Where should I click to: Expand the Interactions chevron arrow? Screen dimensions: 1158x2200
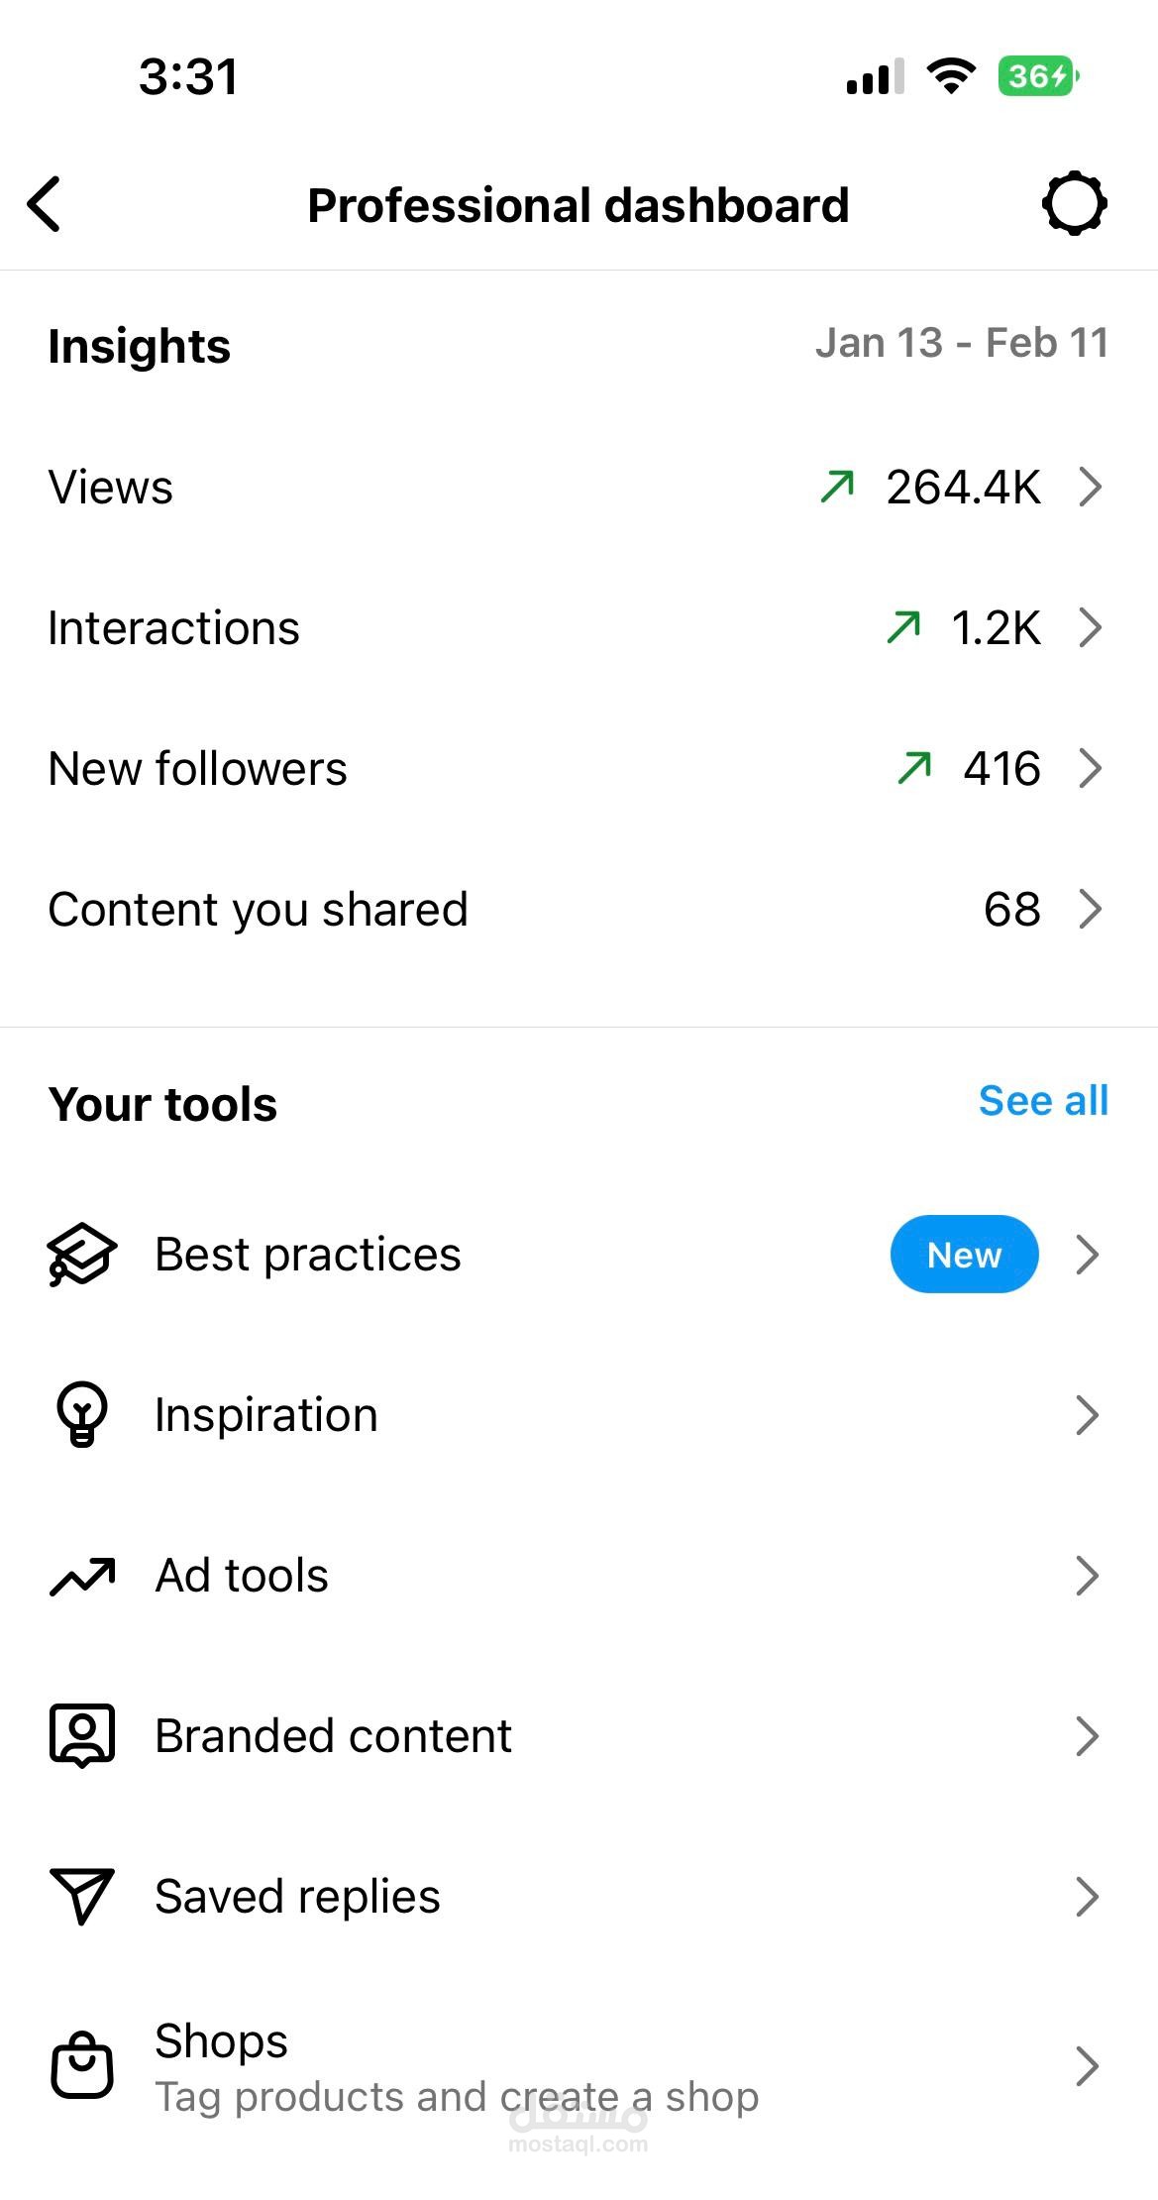(x=1090, y=627)
